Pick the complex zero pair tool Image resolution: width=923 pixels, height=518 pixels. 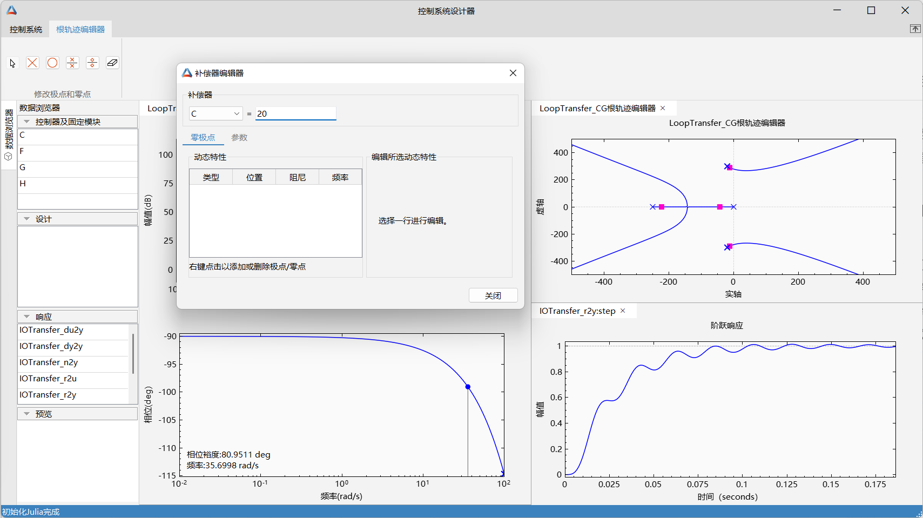click(x=92, y=63)
